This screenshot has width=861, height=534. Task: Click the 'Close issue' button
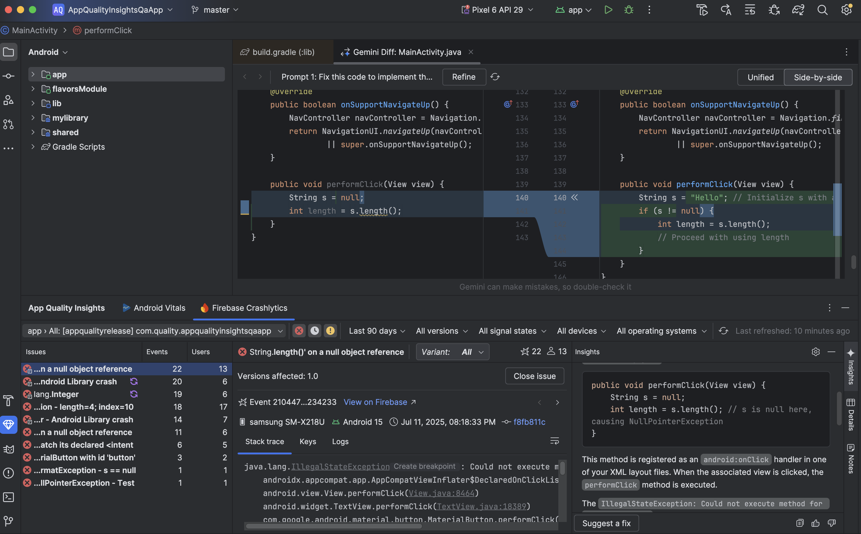click(x=534, y=376)
